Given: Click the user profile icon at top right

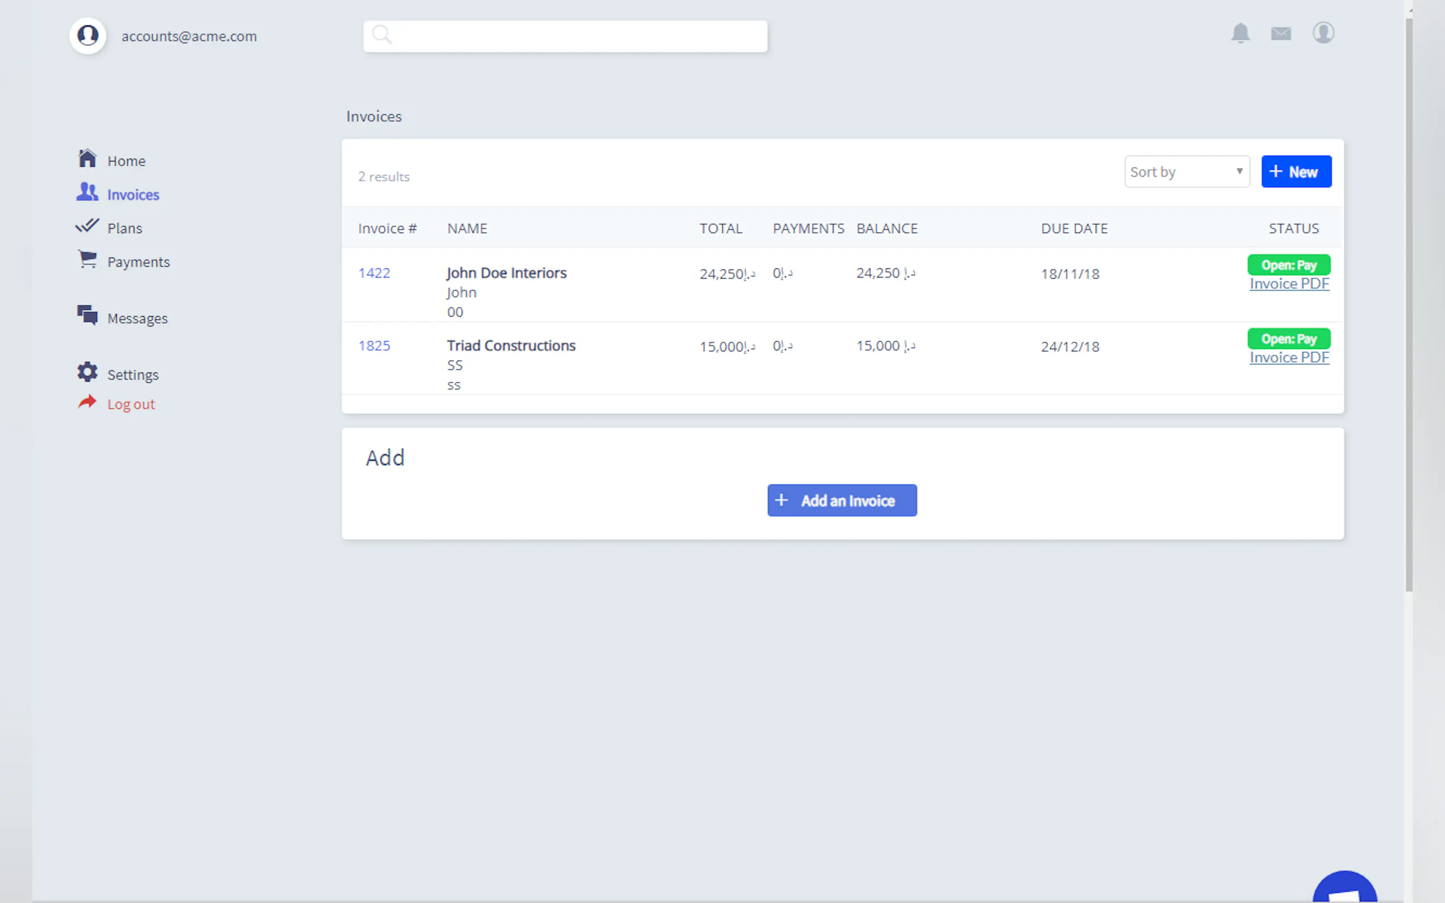Looking at the screenshot, I should [1323, 33].
